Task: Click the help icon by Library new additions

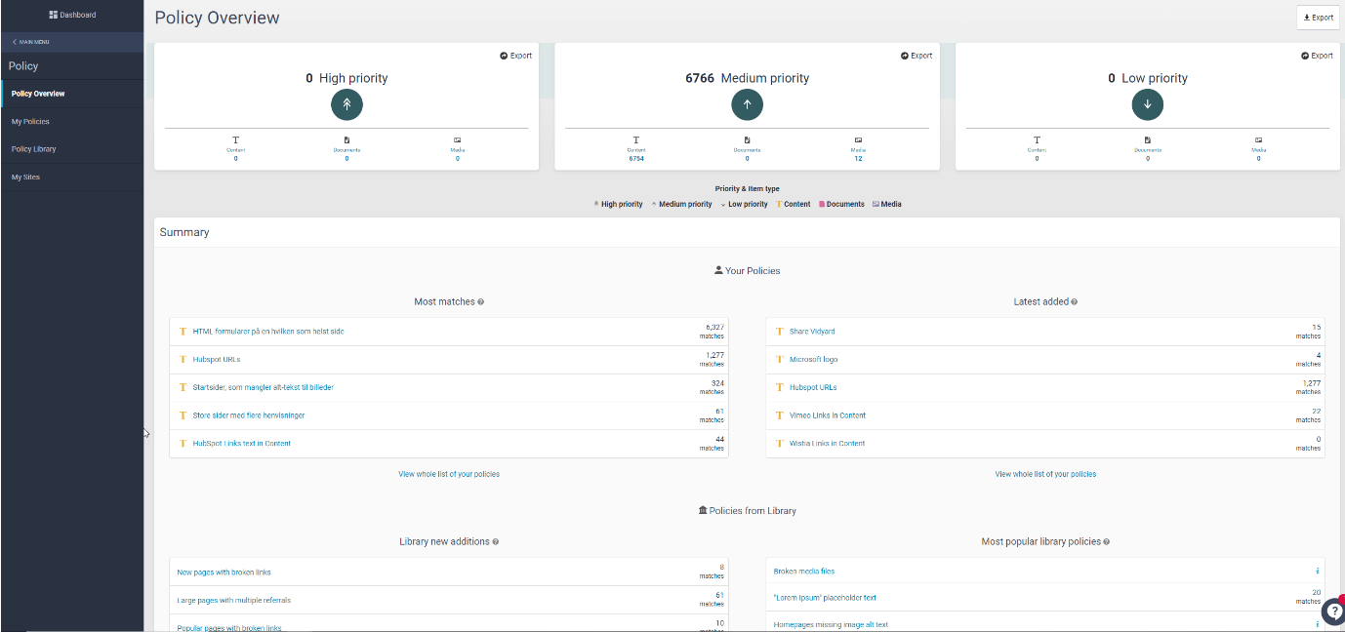Action: coord(496,542)
